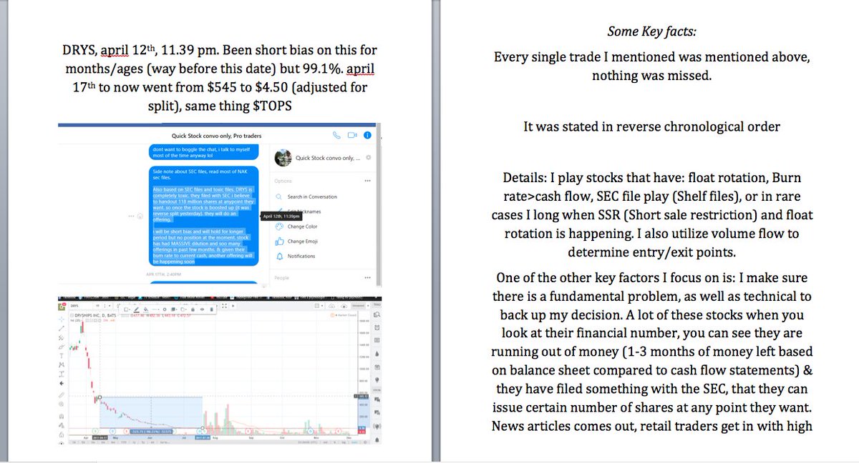This screenshot has width=859, height=463.
Task: Clone the drawing using the copy icon
Action: point(183,309)
